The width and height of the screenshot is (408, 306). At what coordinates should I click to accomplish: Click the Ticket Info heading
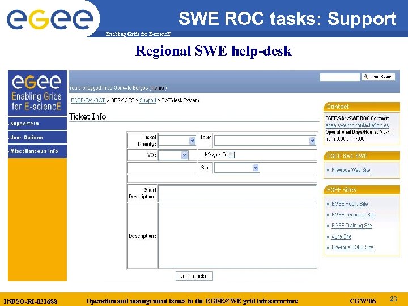coord(87,117)
